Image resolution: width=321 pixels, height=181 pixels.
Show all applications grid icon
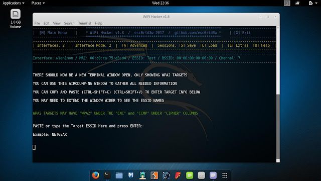tap(225, 175)
